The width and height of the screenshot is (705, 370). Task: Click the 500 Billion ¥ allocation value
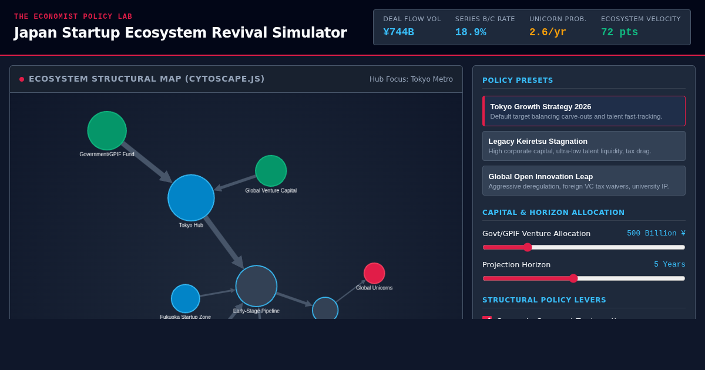pos(656,233)
